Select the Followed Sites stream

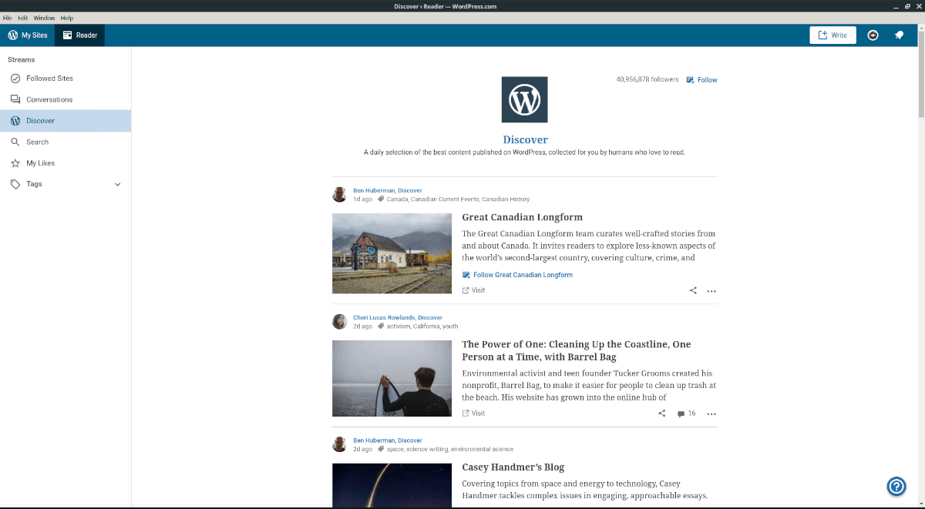point(49,78)
